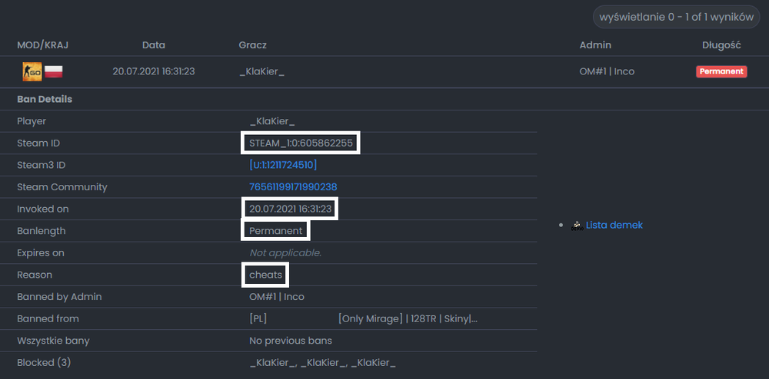Open Steam3 ID link [U:1:1211724510]

pos(283,165)
